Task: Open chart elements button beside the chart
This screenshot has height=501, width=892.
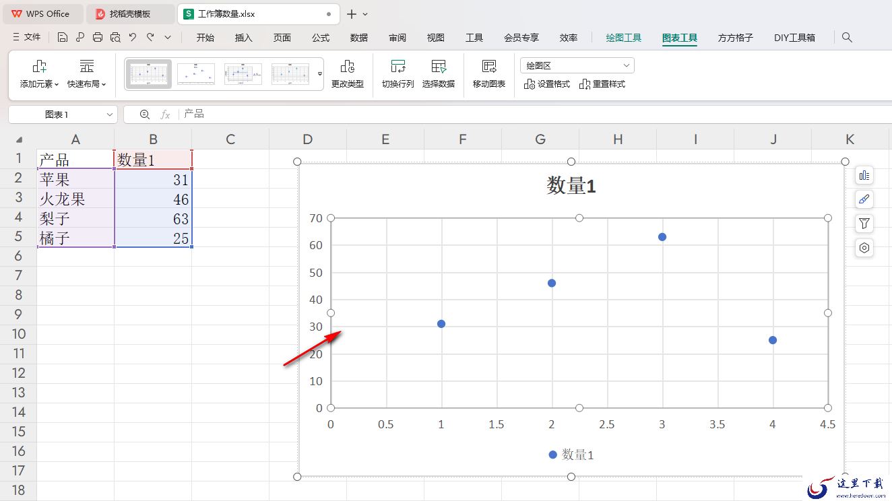Action: 864,175
